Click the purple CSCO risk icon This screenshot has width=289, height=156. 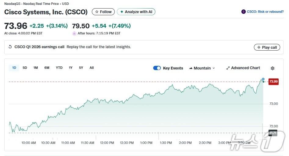[243, 12]
